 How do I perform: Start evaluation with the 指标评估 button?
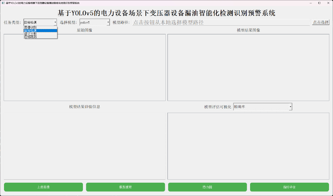click(x=289, y=187)
